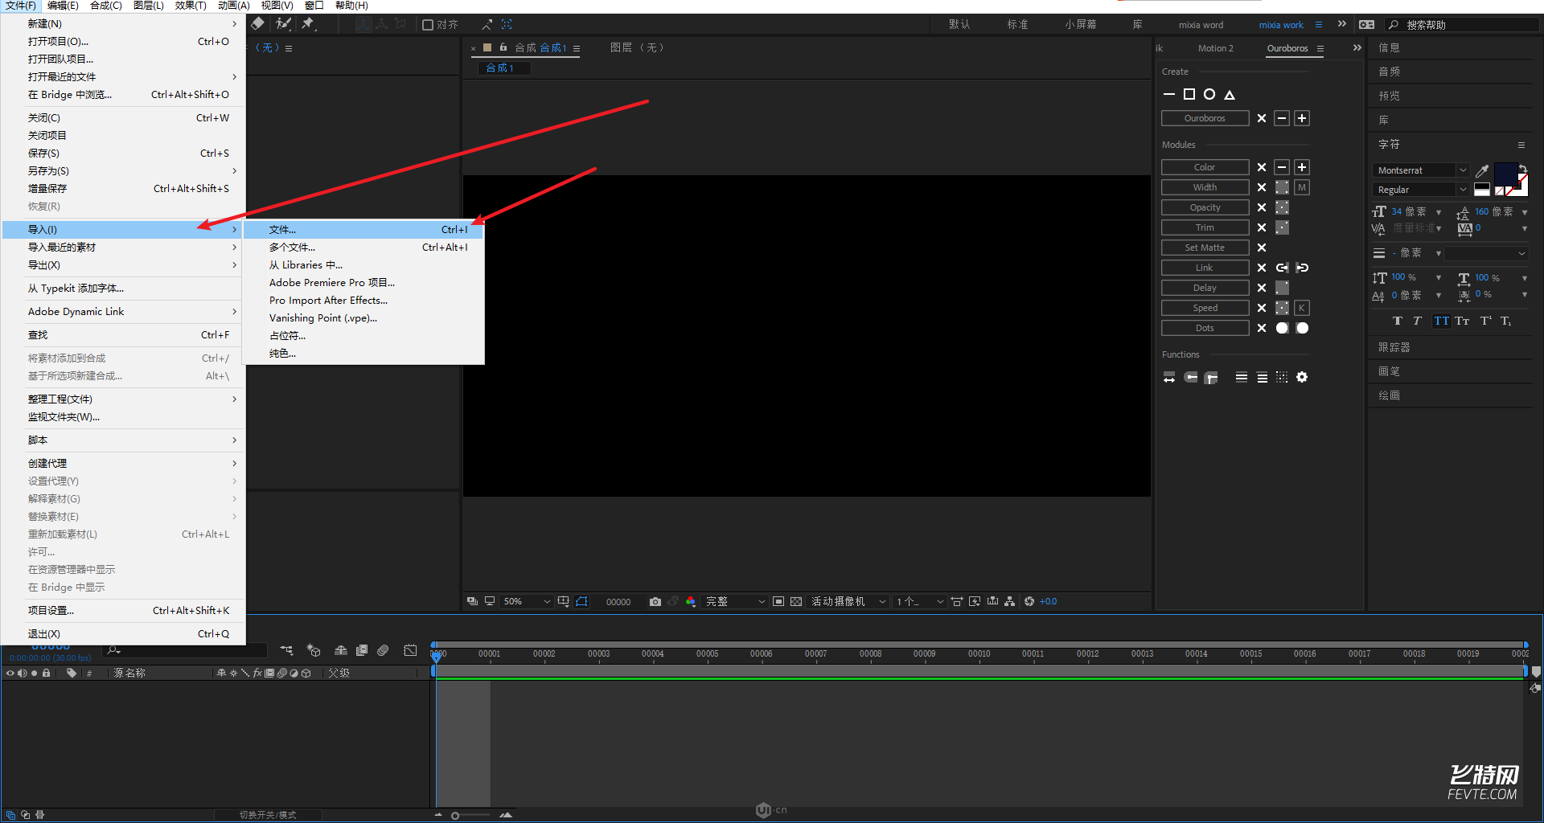Click the M icon beside Width module
Image resolution: width=1544 pixels, height=823 pixels.
1302,187
